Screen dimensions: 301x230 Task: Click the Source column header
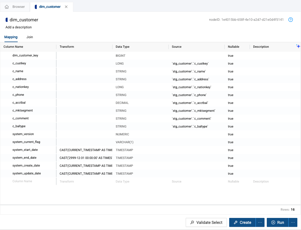point(177,47)
